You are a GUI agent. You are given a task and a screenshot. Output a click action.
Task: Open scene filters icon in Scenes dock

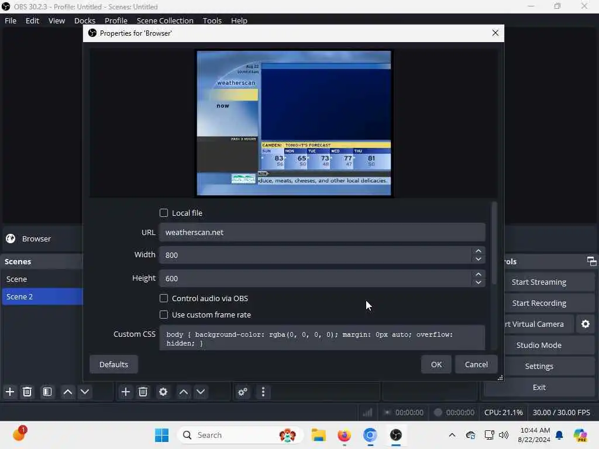pos(47,392)
